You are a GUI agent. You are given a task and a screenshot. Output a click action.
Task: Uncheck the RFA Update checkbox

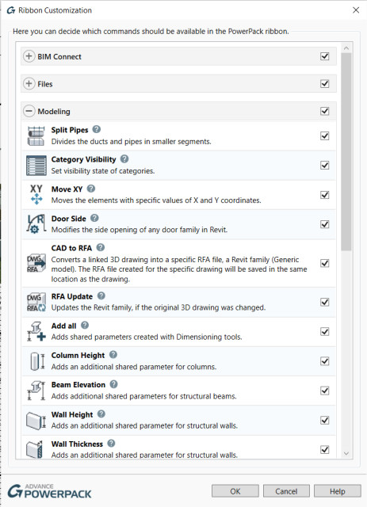pyautogui.click(x=325, y=302)
